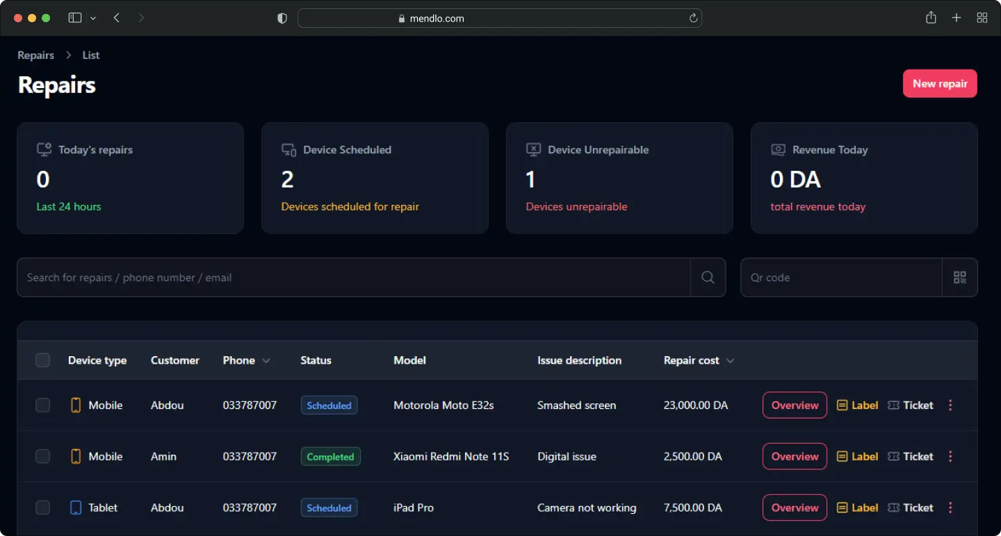Expand the Safari sidebar dropdown chevron
The width and height of the screenshot is (1001, 536).
click(93, 18)
